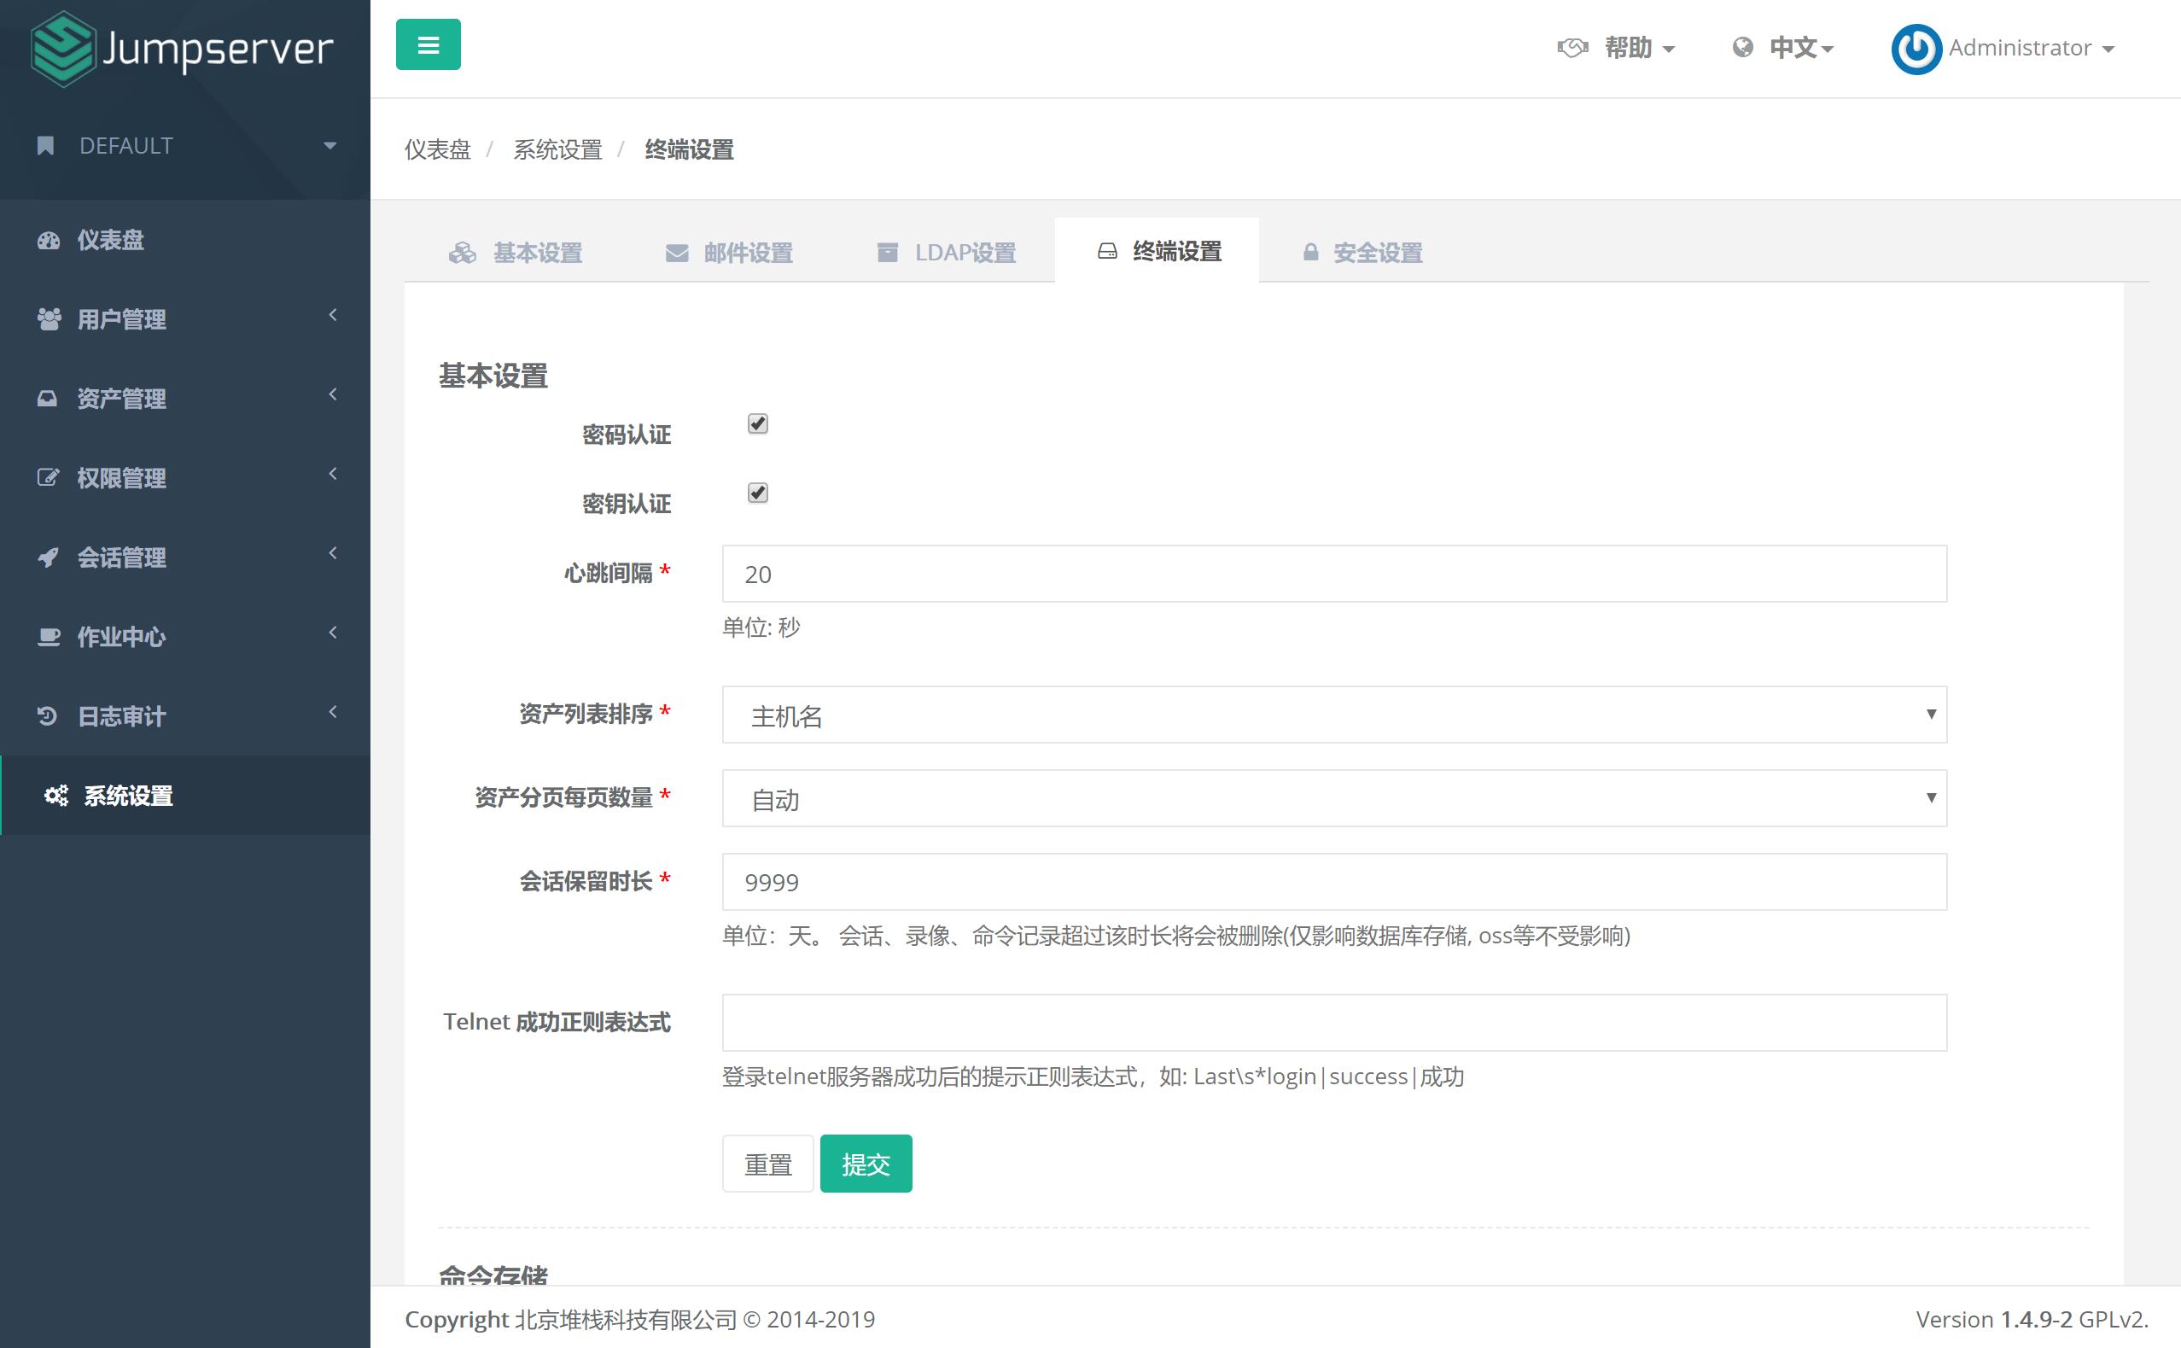
Task: Click the 系统设置 gears icon
Action: [x=56, y=796]
